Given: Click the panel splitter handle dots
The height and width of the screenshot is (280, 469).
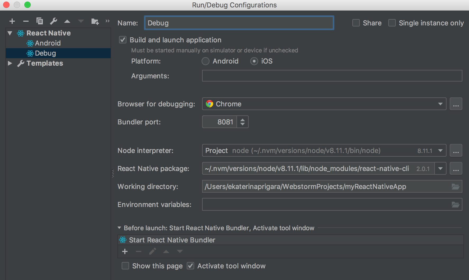Looking at the screenshot, I should point(113,173).
